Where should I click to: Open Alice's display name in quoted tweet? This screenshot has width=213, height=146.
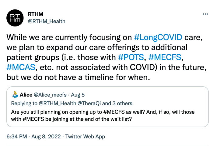26,95
